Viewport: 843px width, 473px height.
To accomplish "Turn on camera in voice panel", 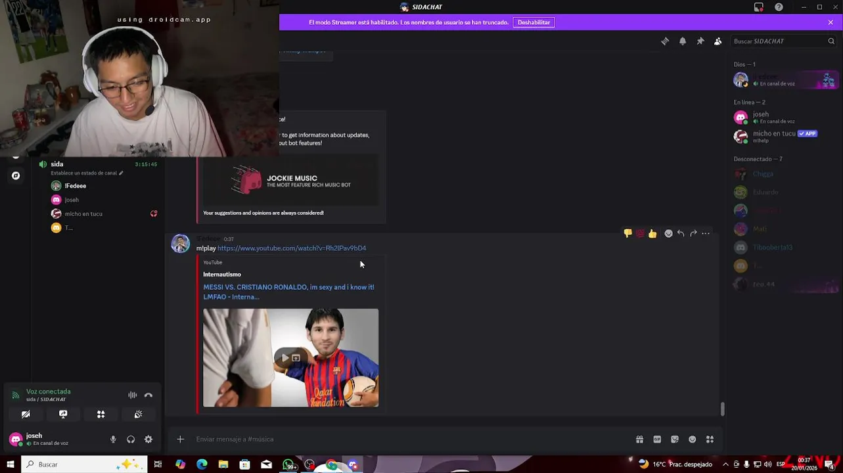I will pyautogui.click(x=26, y=415).
